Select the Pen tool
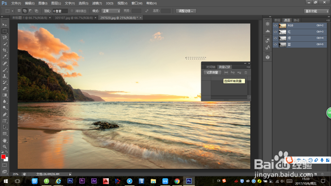Image resolution: width=331 pixels, height=186 pixels. coord(4,115)
